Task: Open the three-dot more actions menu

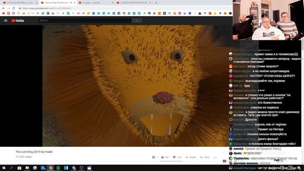Action: pyautogui.click(x=215, y=157)
